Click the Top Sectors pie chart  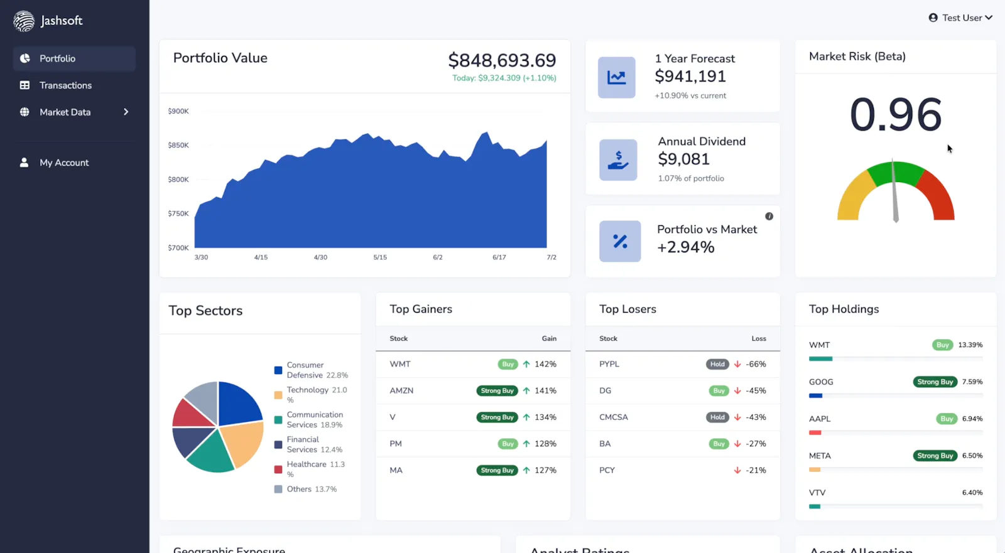pyautogui.click(x=218, y=427)
